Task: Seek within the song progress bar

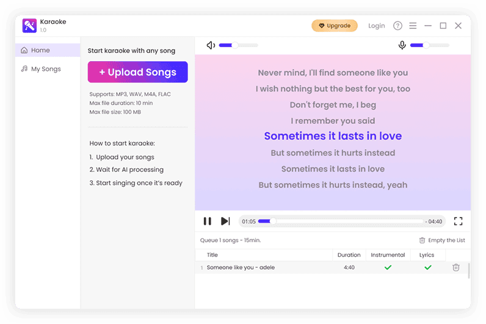Action: pos(341,221)
